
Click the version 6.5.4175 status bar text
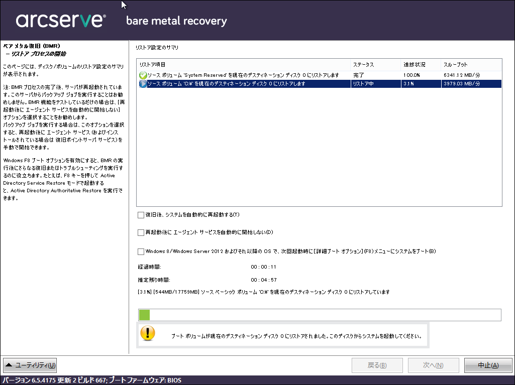(x=92, y=380)
